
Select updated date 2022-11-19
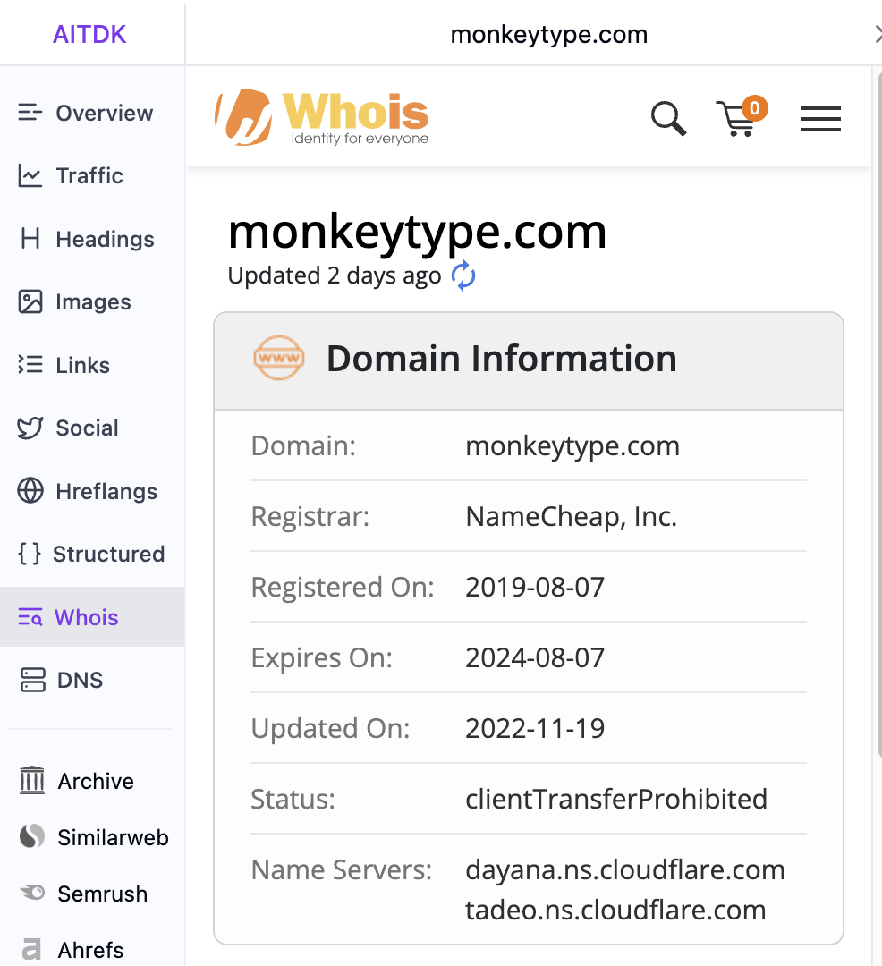click(x=535, y=729)
